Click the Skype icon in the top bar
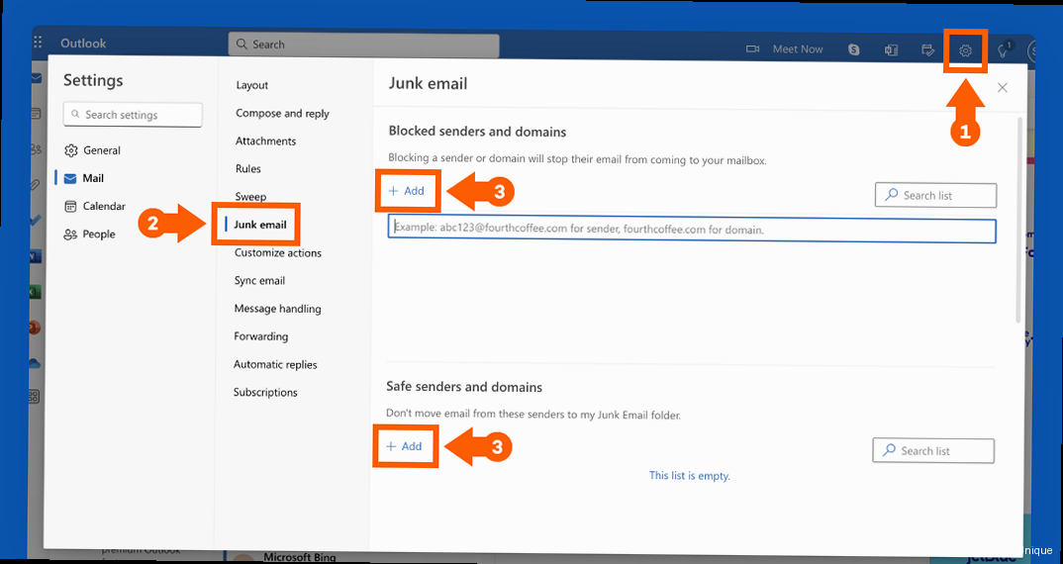The image size is (1063, 564). 853,49
